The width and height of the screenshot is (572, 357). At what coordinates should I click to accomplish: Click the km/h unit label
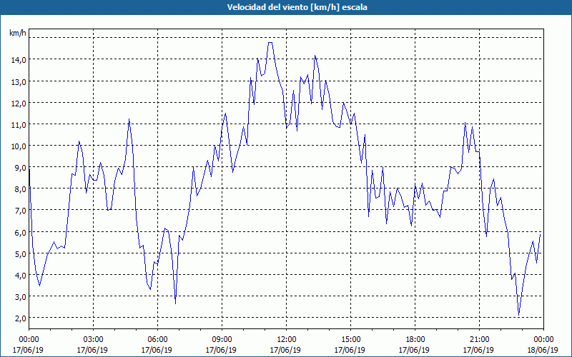[18, 33]
